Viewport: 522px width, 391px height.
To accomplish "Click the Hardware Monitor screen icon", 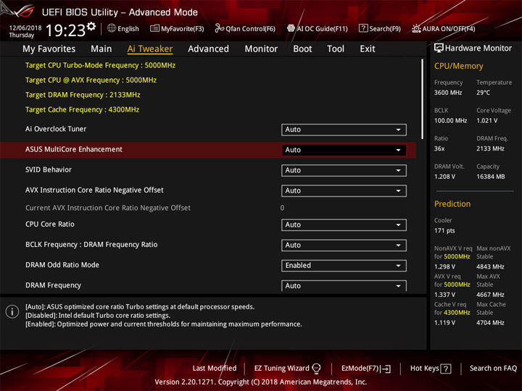I will [x=439, y=49].
